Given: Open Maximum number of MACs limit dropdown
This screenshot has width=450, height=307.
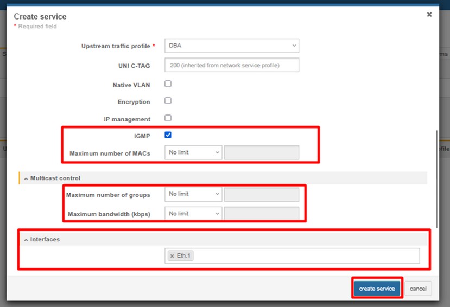Looking at the screenshot, I should click(x=193, y=153).
